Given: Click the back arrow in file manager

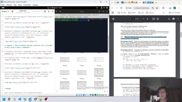Looking at the screenshot, I should pos(57,91).
